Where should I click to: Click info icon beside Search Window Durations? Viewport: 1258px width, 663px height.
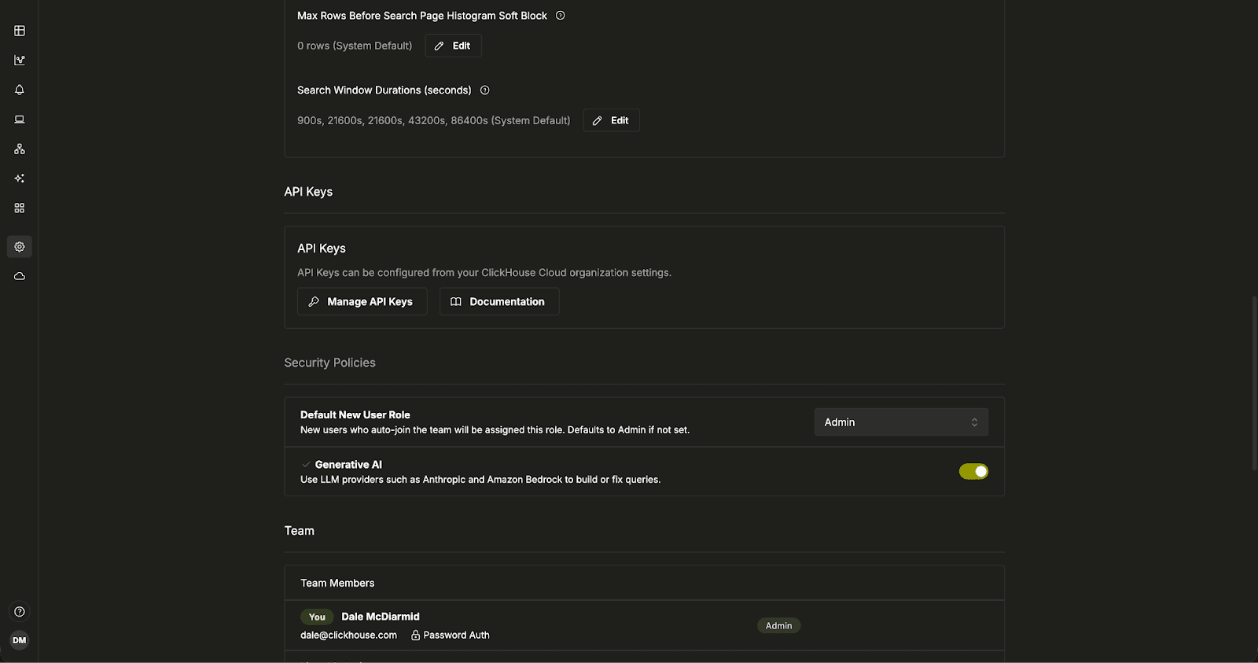pos(485,90)
